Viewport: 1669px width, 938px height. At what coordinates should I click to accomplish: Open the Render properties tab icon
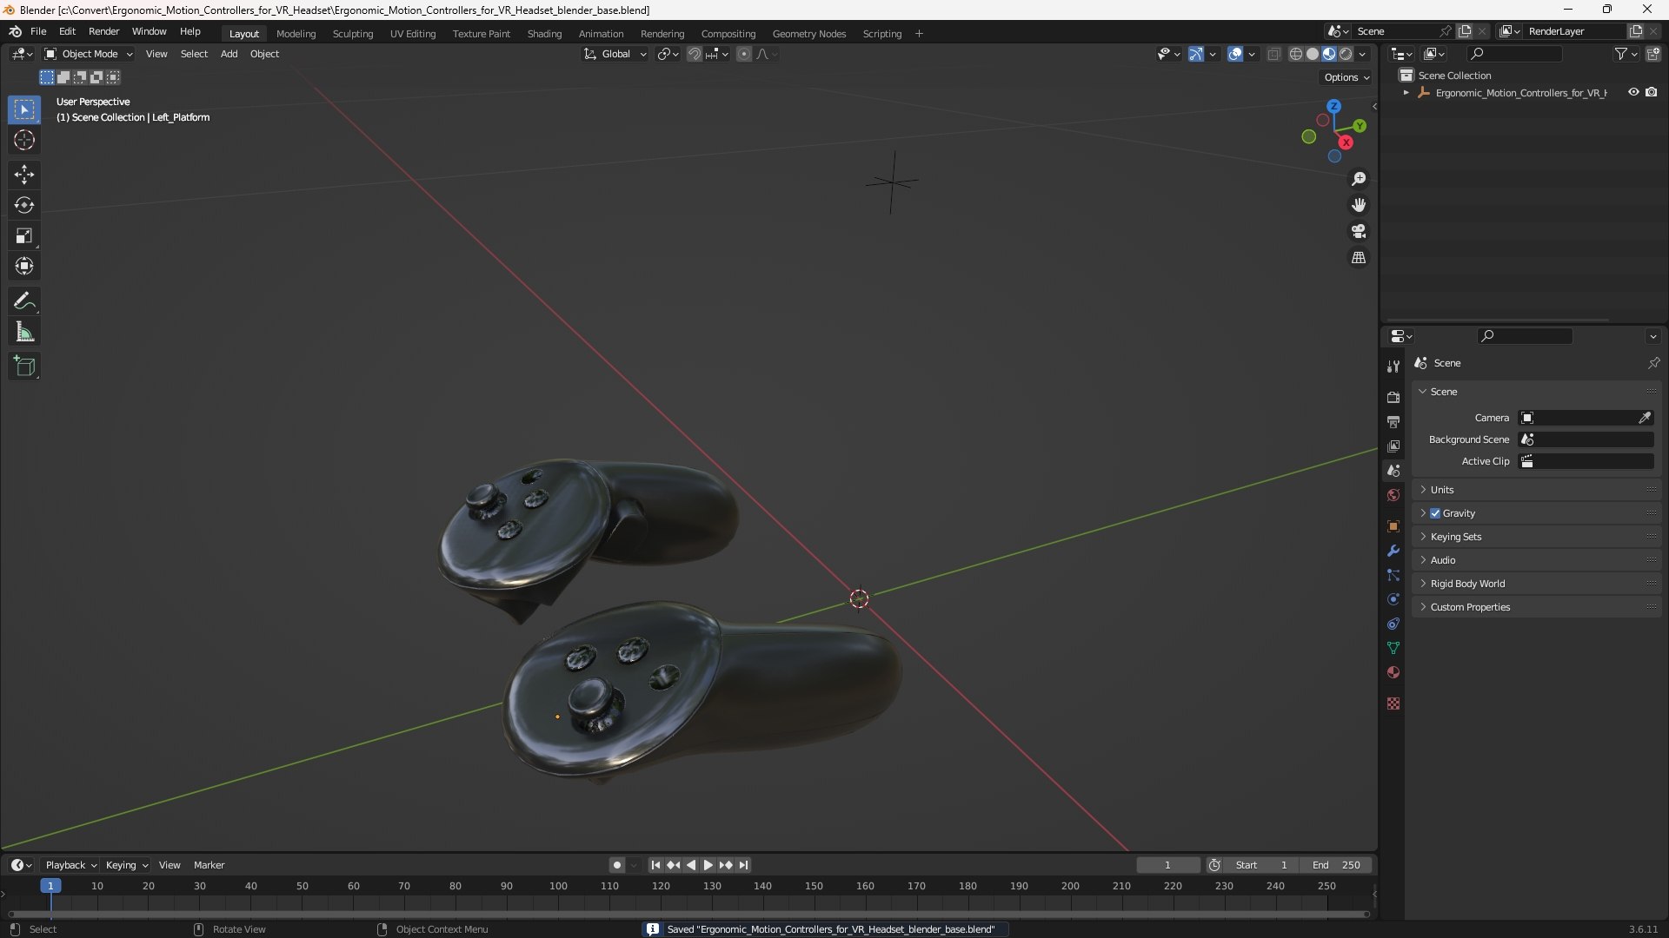1393,397
